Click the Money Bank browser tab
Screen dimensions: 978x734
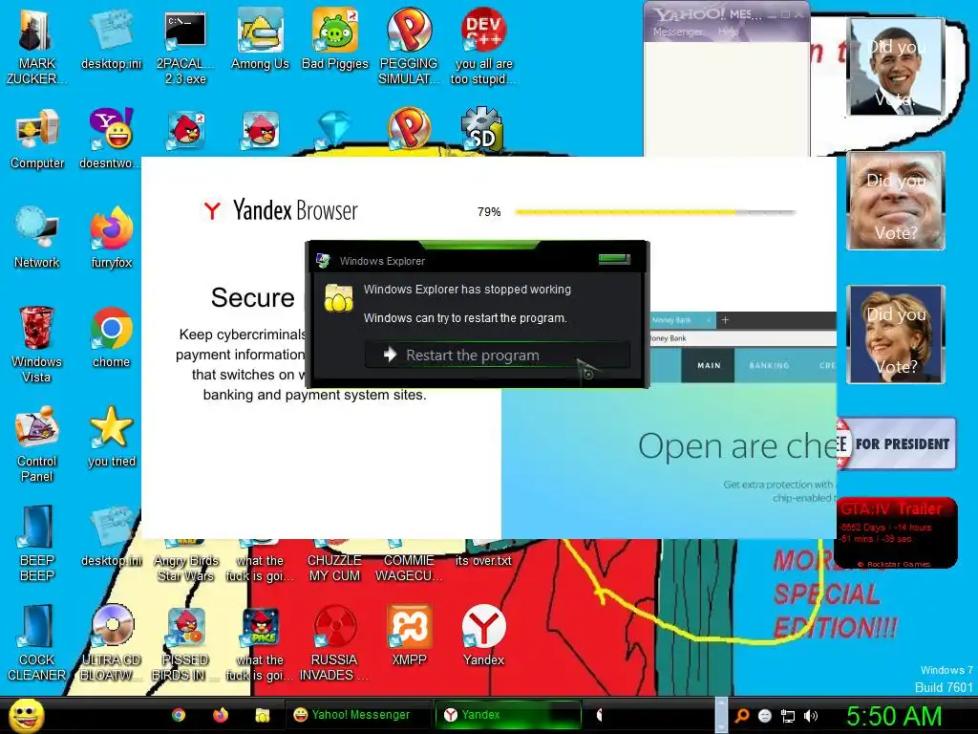pos(682,320)
